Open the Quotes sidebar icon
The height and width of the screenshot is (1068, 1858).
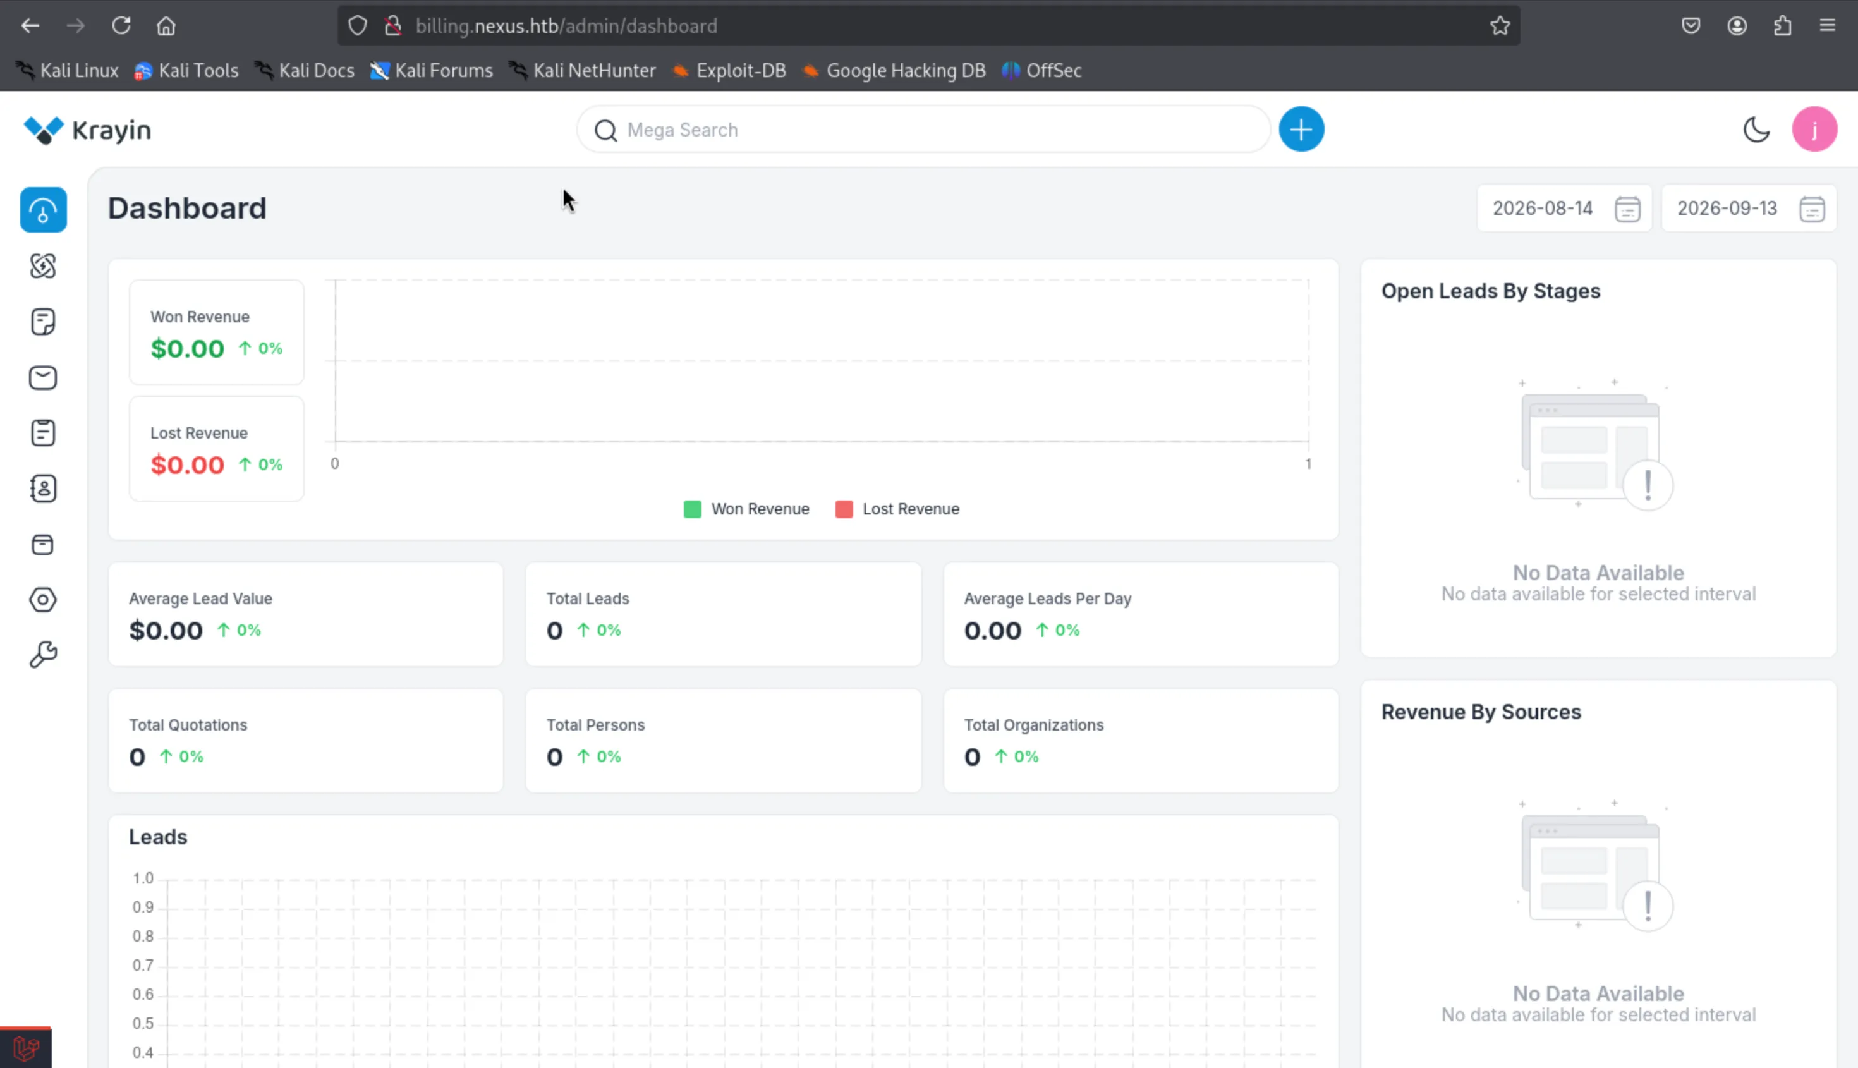[43, 321]
